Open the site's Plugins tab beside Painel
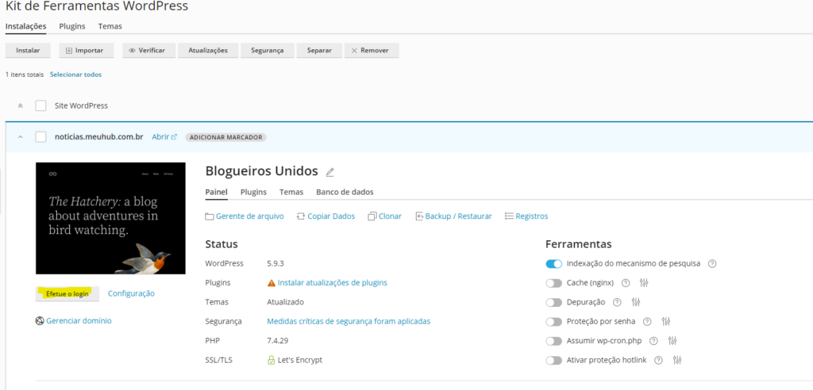813x390 pixels. 253,192
